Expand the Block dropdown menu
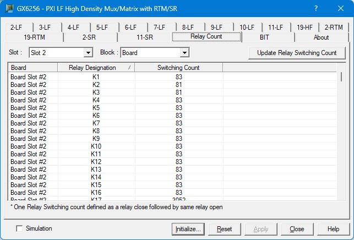 point(184,53)
